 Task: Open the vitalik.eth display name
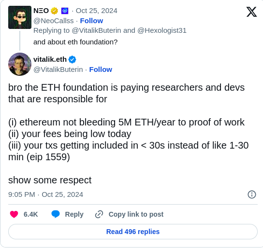(x=50, y=59)
